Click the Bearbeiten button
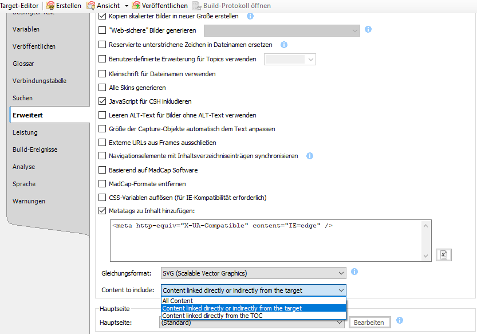 [x=369, y=323]
